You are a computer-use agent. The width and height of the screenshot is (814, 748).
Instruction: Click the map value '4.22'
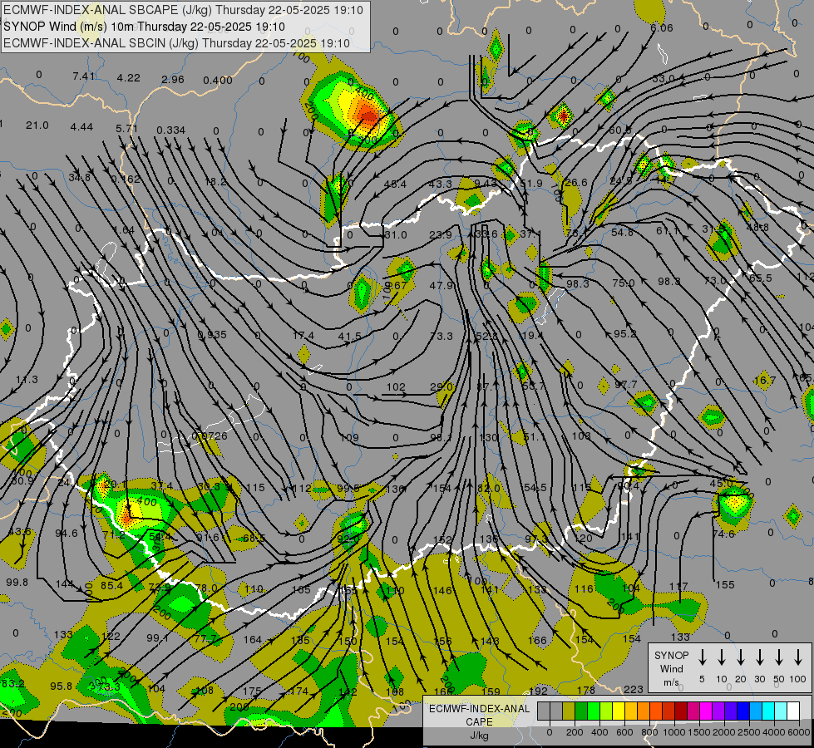(128, 78)
